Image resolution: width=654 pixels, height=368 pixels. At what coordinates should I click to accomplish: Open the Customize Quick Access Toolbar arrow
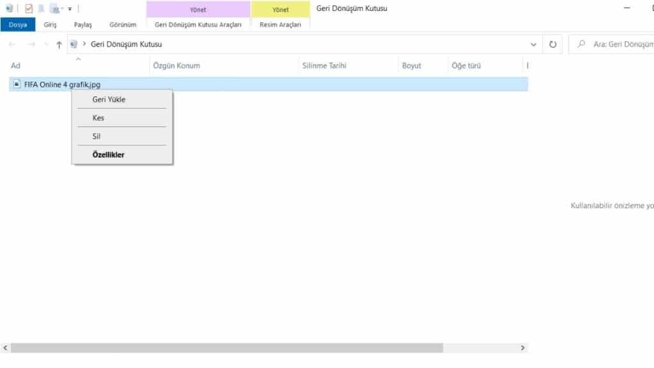pyautogui.click(x=70, y=9)
